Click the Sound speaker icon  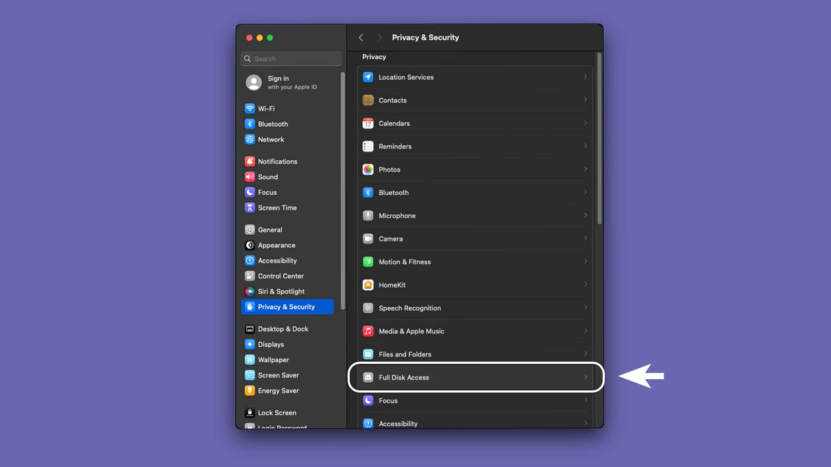click(250, 177)
